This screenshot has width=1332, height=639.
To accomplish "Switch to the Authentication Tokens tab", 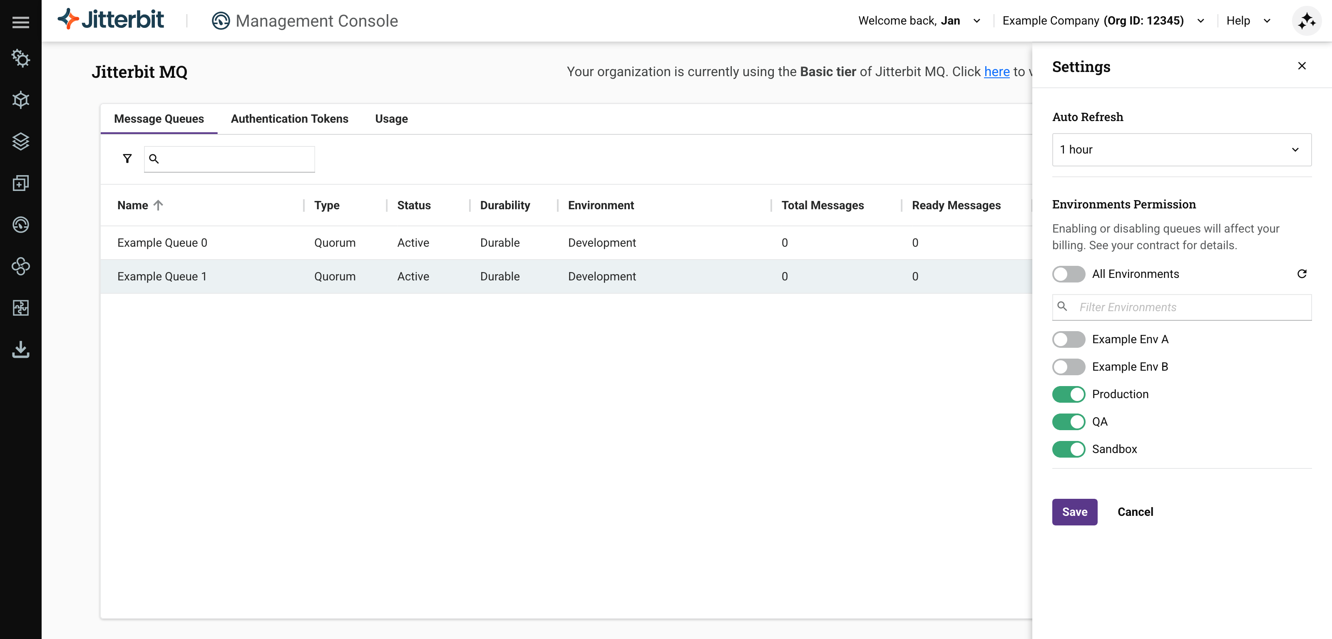I will [x=289, y=119].
